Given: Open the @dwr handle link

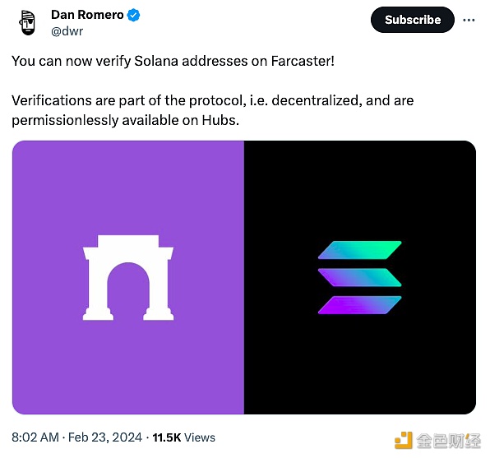Looking at the screenshot, I should coord(67,31).
